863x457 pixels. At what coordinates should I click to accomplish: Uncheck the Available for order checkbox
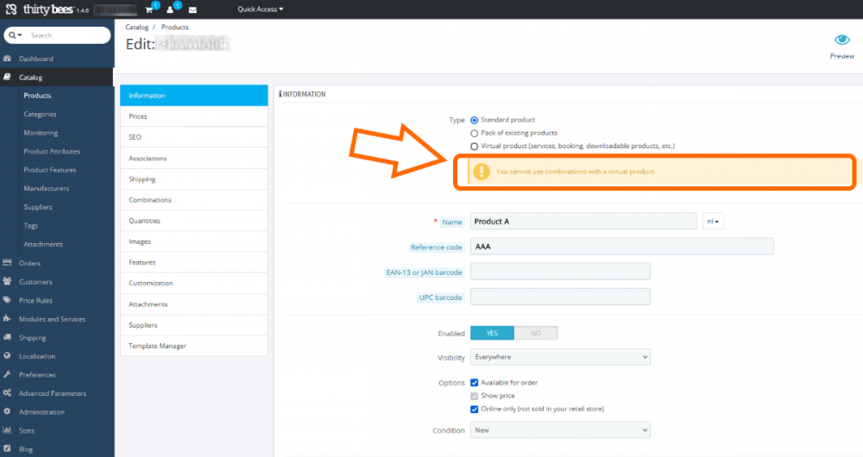(x=474, y=383)
